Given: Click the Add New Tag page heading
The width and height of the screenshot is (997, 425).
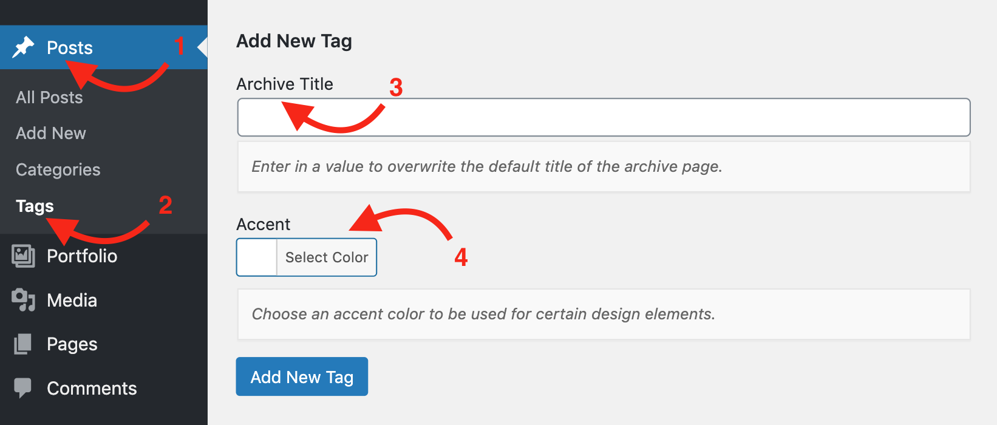Looking at the screenshot, I should [x=294, y=41].
